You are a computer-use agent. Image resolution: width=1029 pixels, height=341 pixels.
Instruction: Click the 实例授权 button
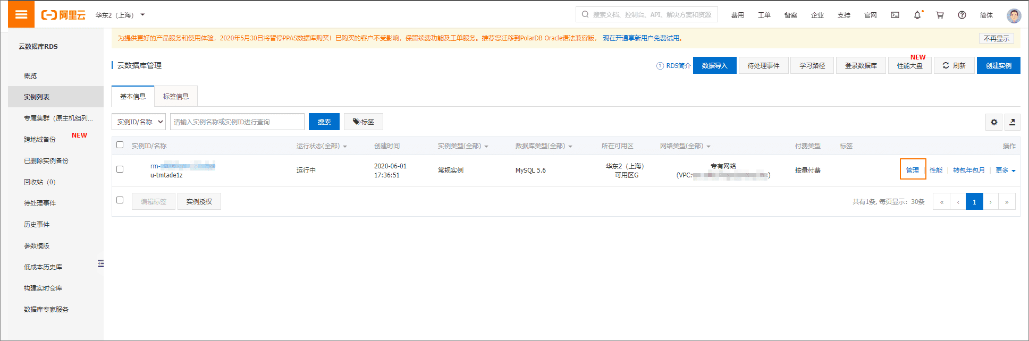tap(199, 201)
